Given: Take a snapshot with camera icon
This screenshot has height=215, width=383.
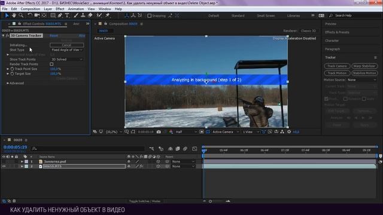Looking at the screenshot, I should pyautogui.click(x=159, y=132).
